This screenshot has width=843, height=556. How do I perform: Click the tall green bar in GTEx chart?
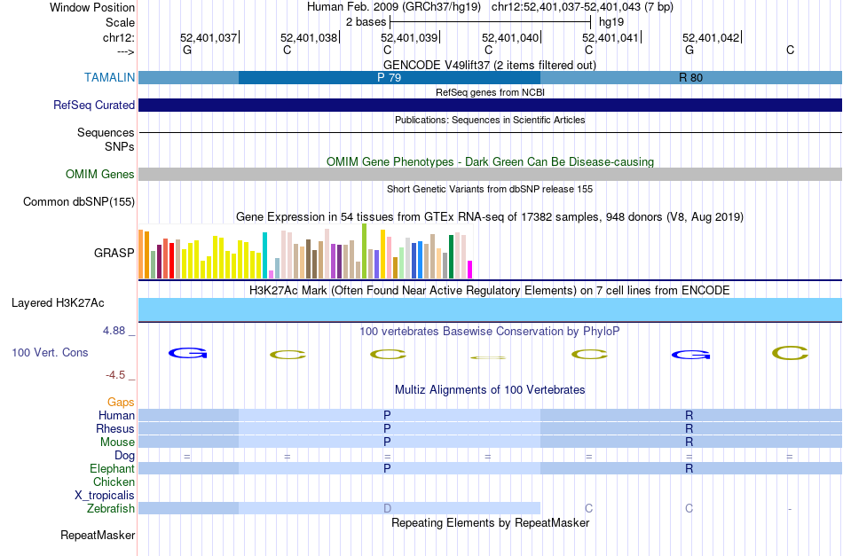click(365, 252)
